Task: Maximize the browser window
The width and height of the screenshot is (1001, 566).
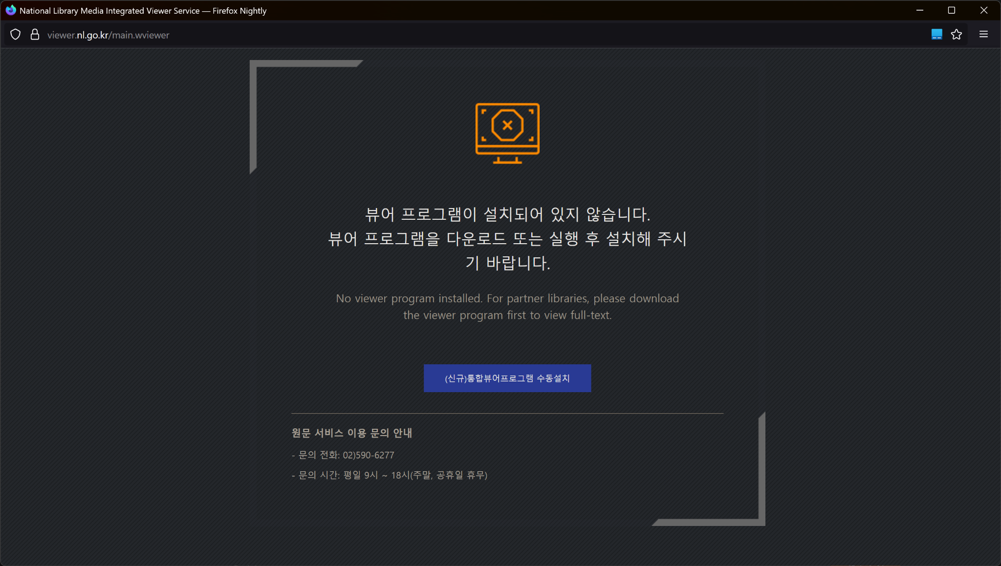Action: tap(952, 10)
